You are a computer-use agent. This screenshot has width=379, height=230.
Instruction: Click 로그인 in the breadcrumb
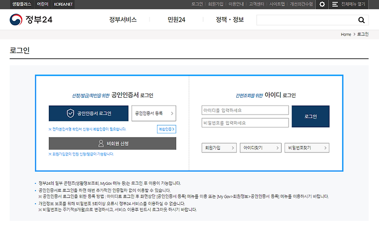tap(363, 34)
